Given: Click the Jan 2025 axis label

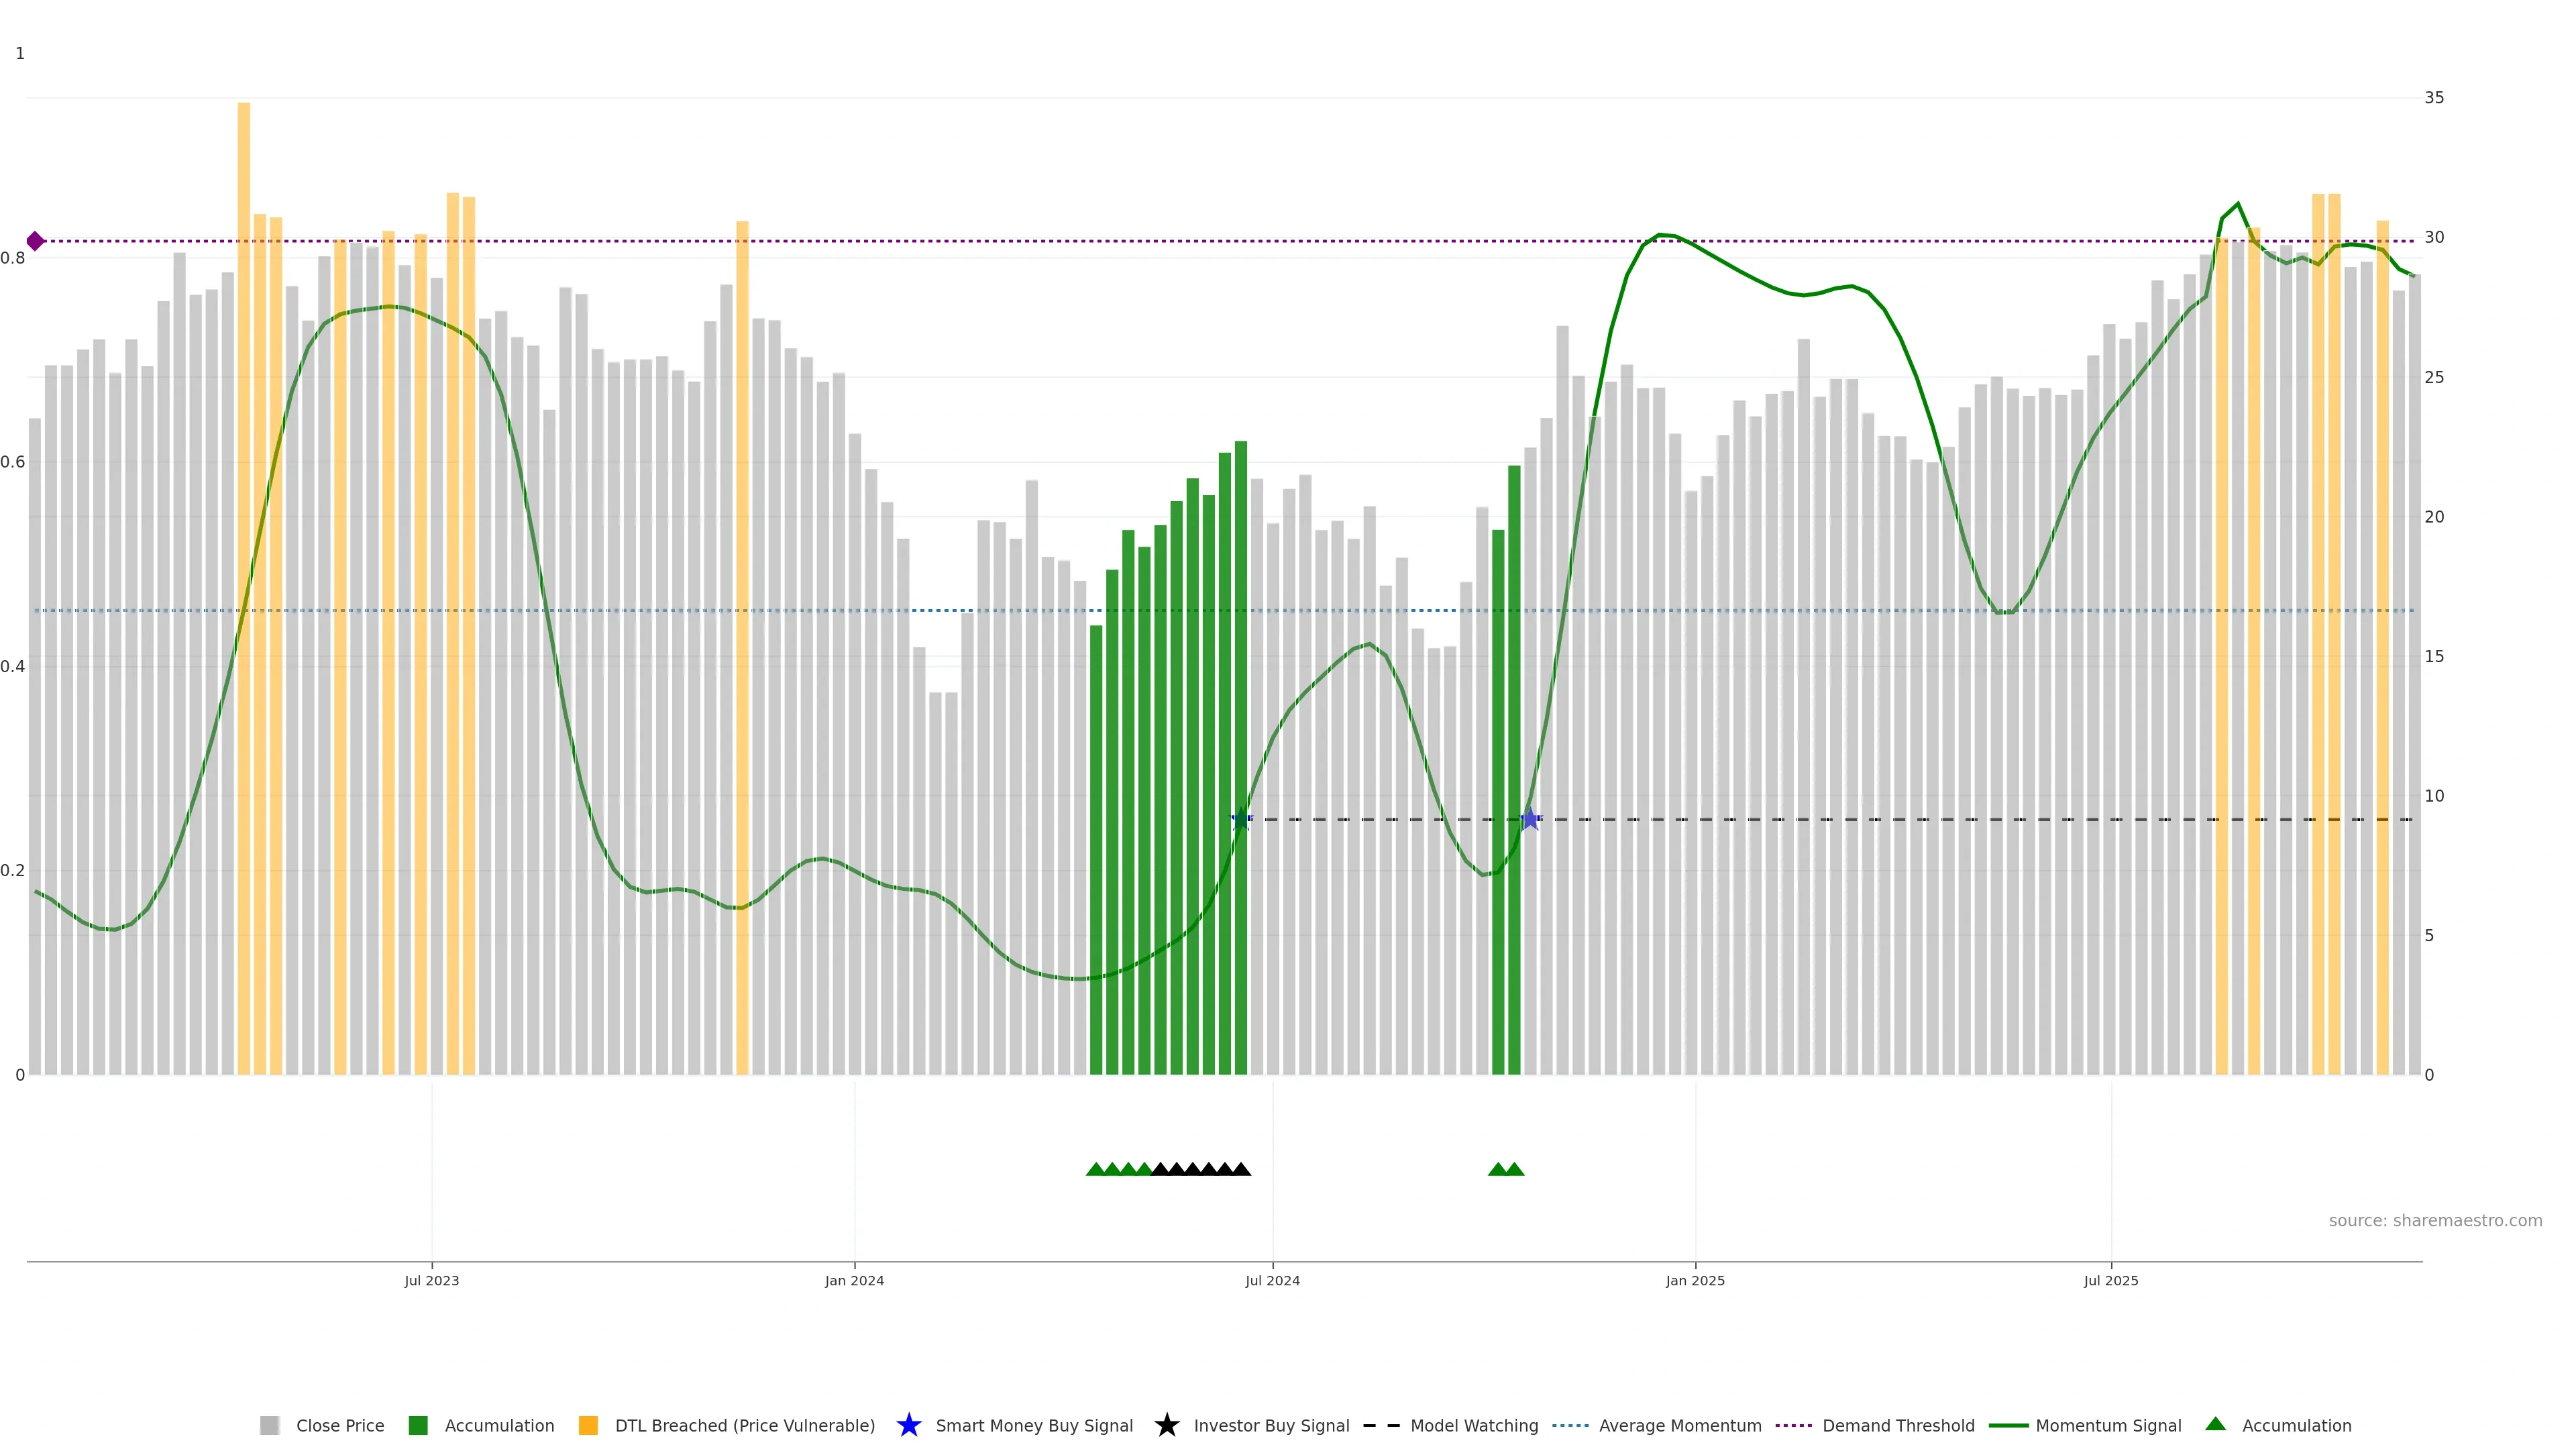Looking at the screenshot, I should [1695, 1281].
